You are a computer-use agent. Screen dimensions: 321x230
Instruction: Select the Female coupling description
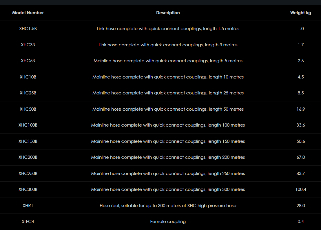click(x=168, y=222)
